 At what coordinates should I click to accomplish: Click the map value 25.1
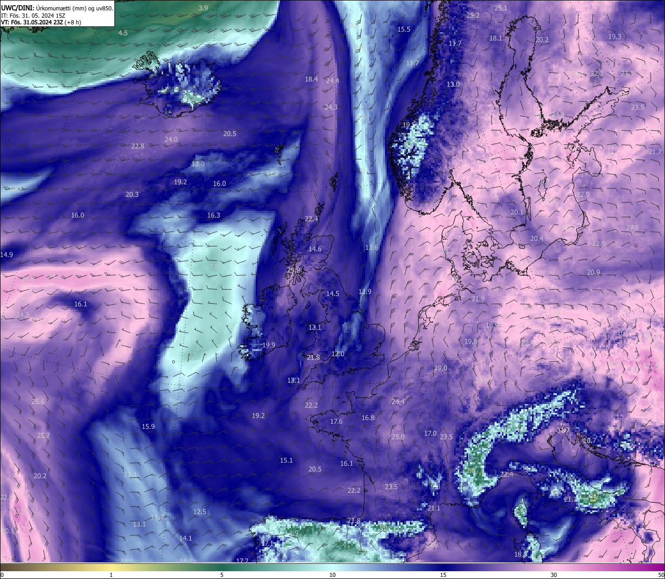(501, 8)
